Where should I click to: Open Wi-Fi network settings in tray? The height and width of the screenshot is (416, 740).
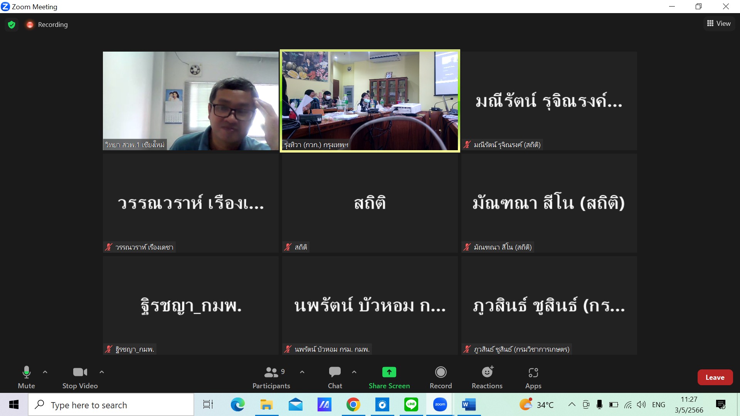coord(628,404)
